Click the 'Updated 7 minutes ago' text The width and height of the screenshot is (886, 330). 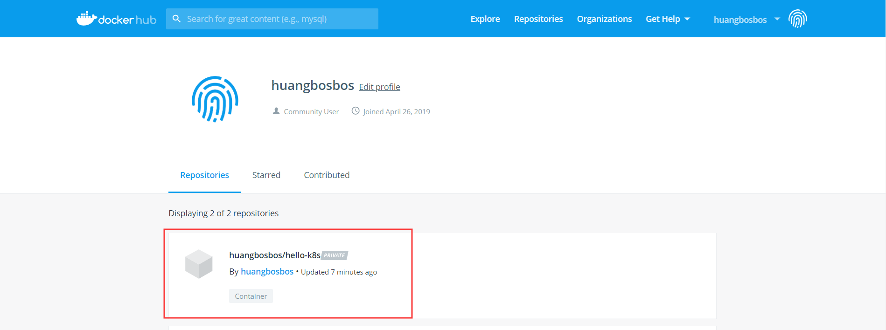339,272
